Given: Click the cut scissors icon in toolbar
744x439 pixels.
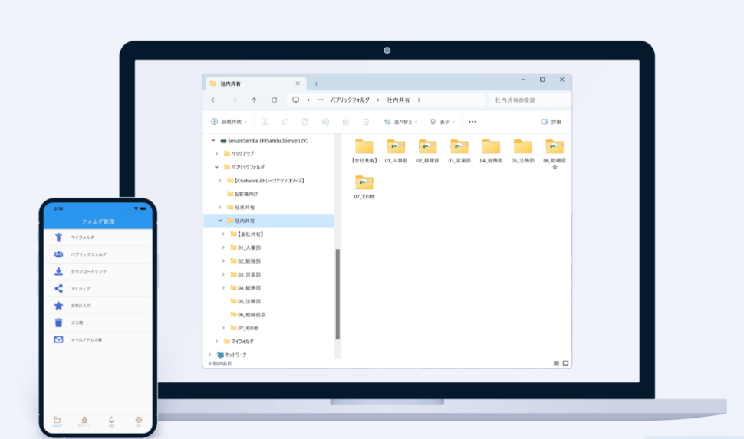Looking at the screenshot, I should pos(265,122).
